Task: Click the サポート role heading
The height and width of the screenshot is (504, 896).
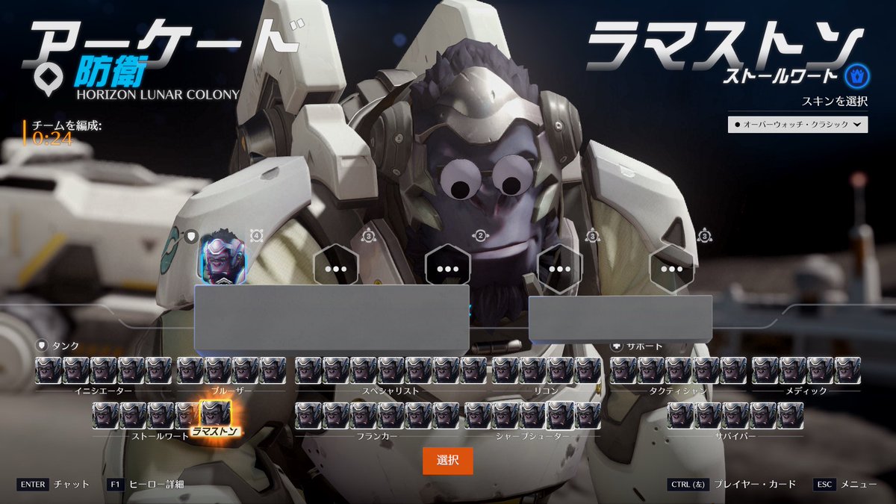Action: [644, 346]
